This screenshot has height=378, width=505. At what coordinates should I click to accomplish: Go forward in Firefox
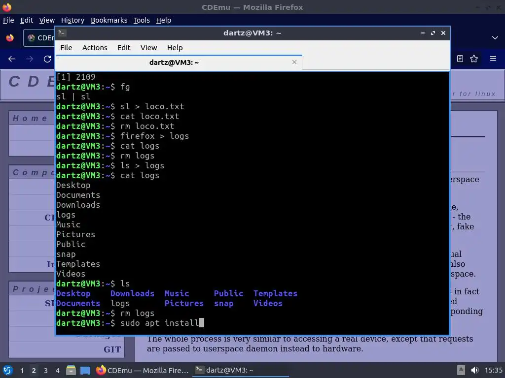click(29, 59)
